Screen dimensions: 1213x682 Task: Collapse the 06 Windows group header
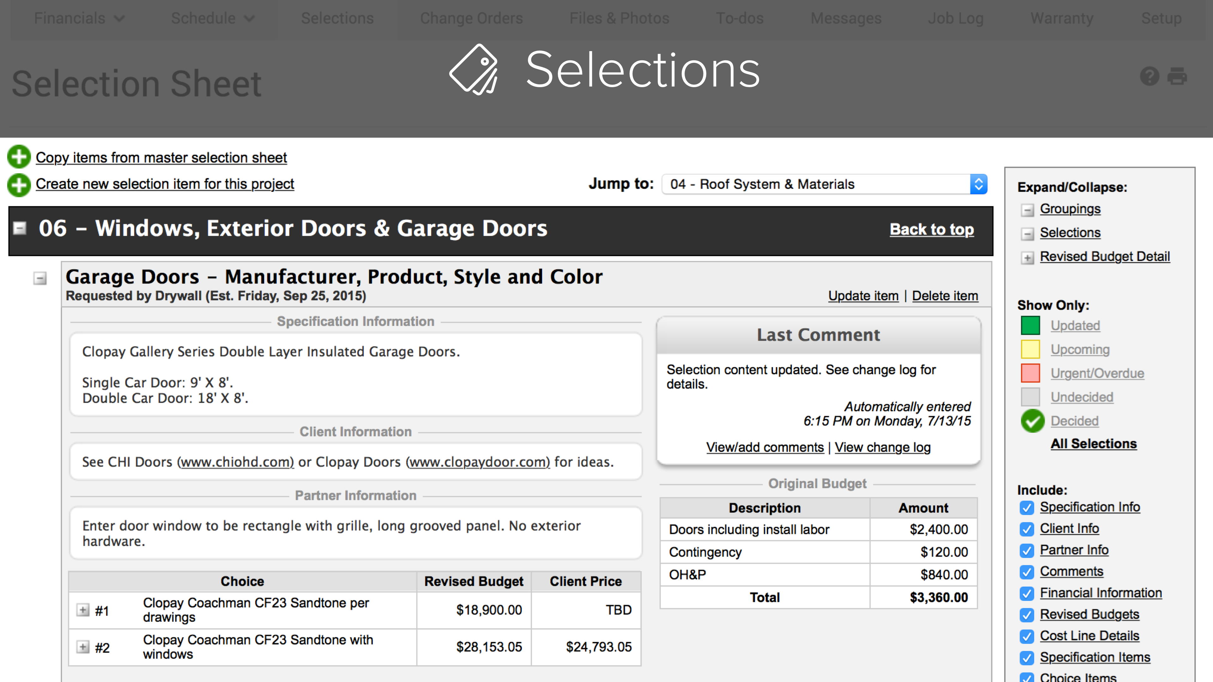(20, 228)
